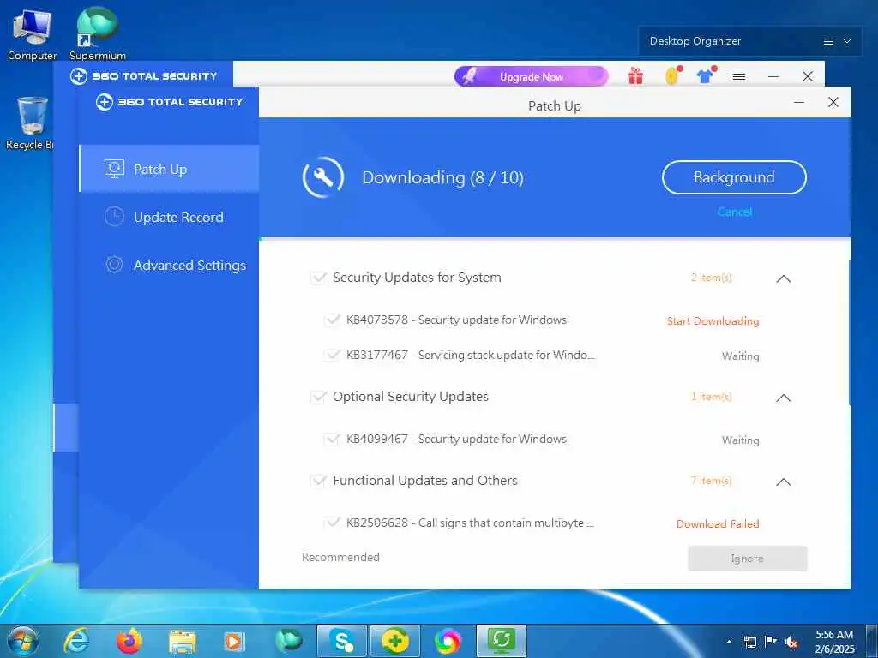
Task: Open the Desktop Organizer menu icon
Action: 828,41
